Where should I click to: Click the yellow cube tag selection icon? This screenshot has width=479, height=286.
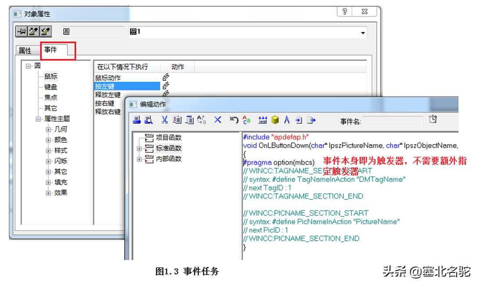pos(275,120)
